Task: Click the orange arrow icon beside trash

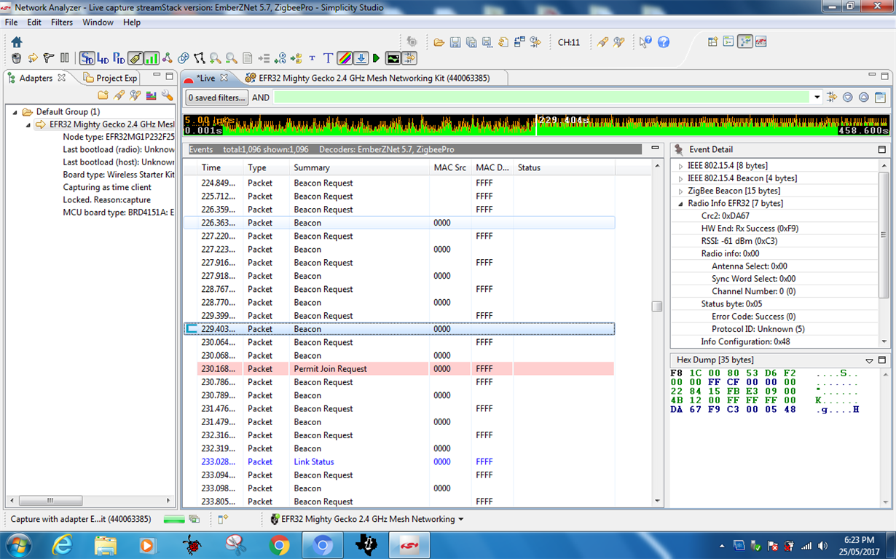Action: coord(33,58)
